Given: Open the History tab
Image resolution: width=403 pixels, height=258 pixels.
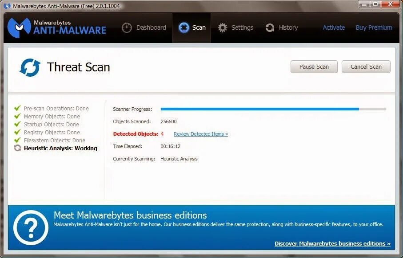Looking at the screenshot, I should coord(282,27).
